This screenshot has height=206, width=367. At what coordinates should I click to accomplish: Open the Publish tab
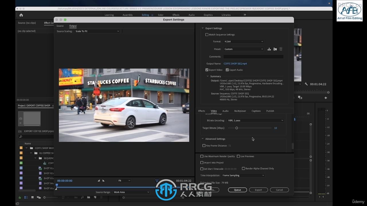[x=270, y=111]
